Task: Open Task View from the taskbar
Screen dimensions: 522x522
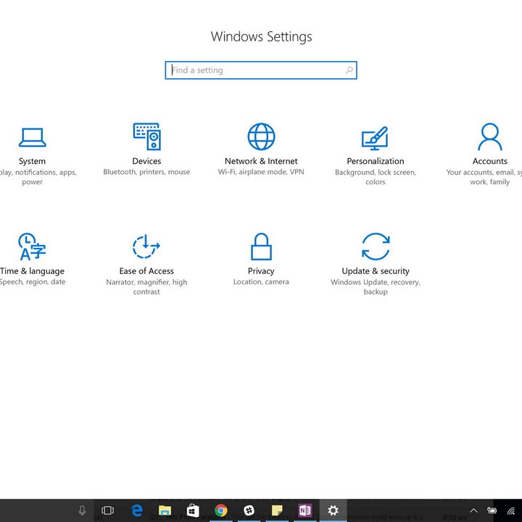Action: coord(107,510)
